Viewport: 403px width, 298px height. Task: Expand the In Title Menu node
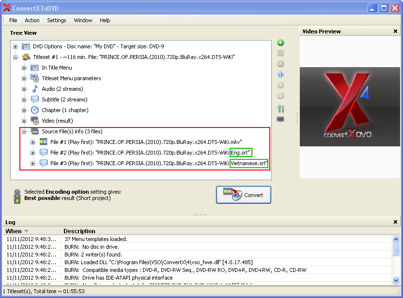(x=24, y=68)
